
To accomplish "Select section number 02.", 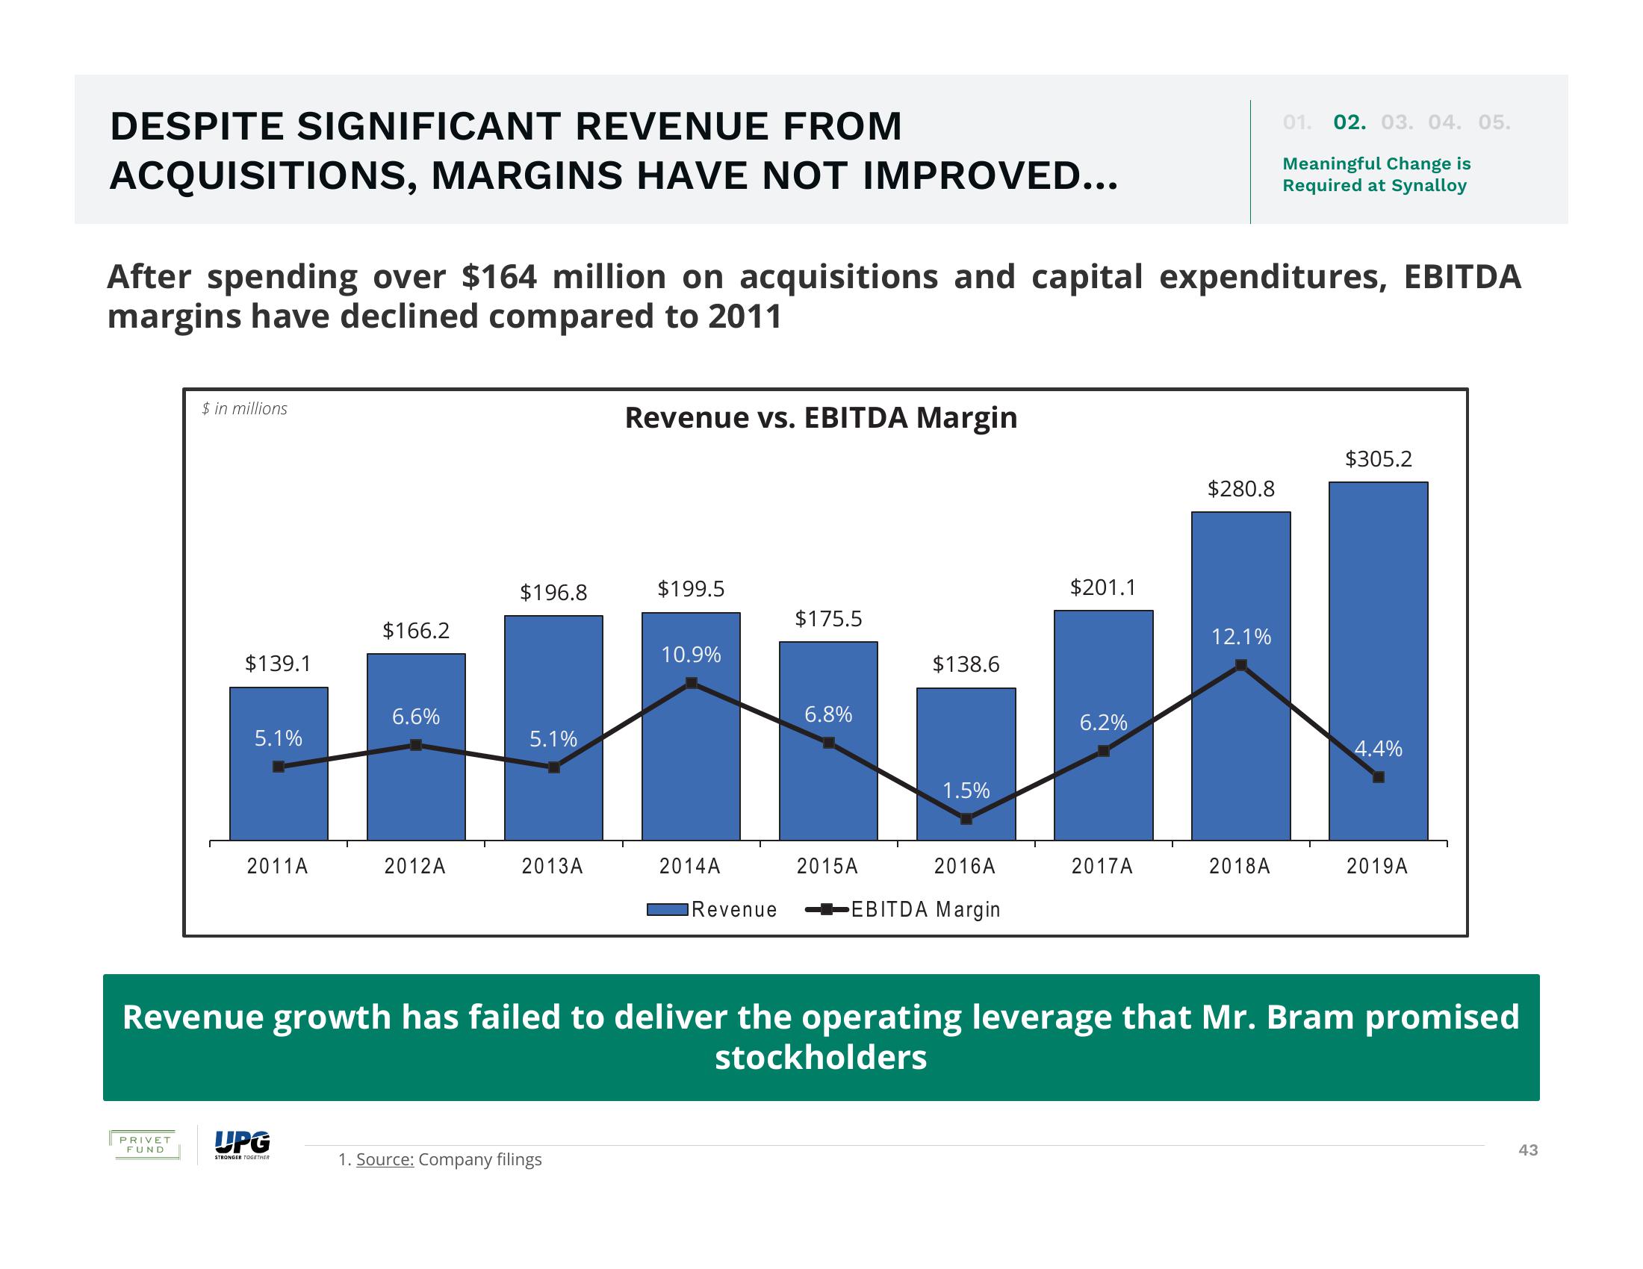I will coord(1350,122).
